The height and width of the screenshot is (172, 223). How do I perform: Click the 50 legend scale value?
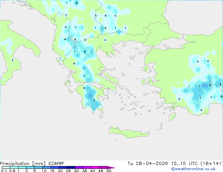(x=109, y=171)
